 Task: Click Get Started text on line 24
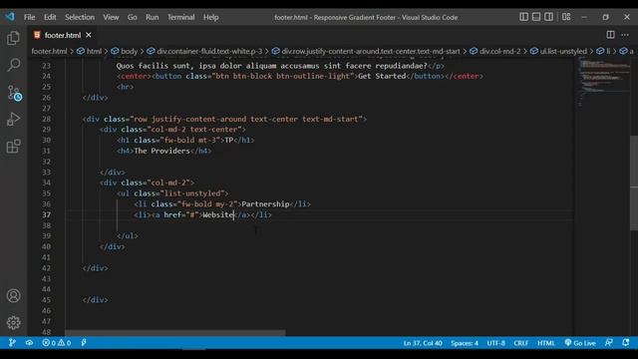[x=382, y=76]
